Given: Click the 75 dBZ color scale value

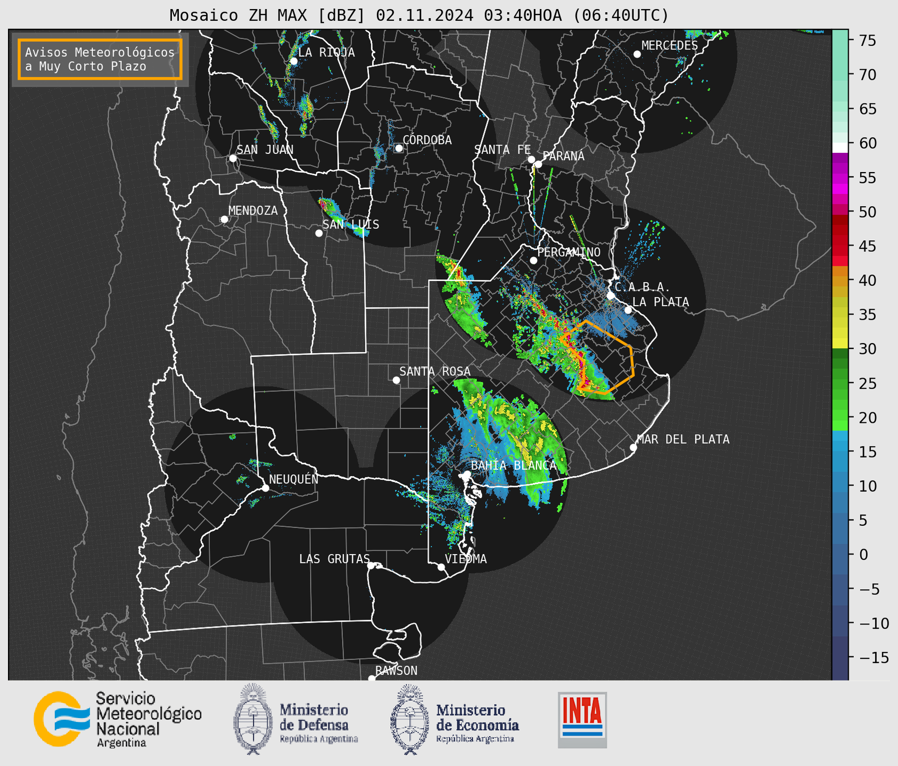Looking at the screenshot, I should (868, 40).
